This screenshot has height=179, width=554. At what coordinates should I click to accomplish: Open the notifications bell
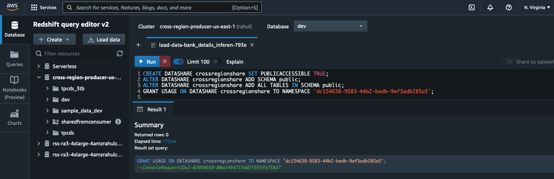pyautogui.click(x=490, y=7)
